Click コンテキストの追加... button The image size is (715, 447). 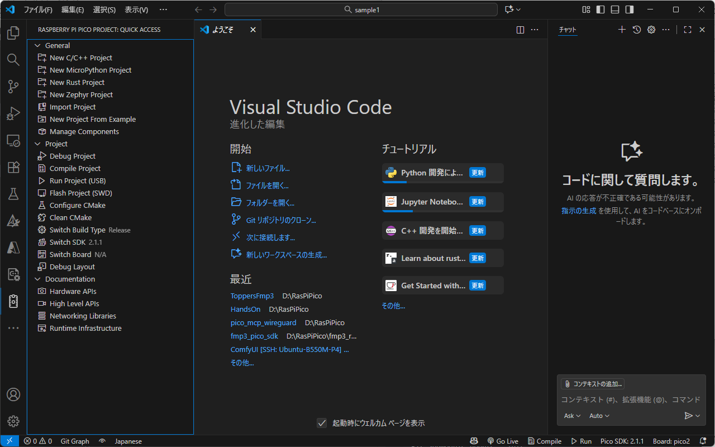(593, 384)
